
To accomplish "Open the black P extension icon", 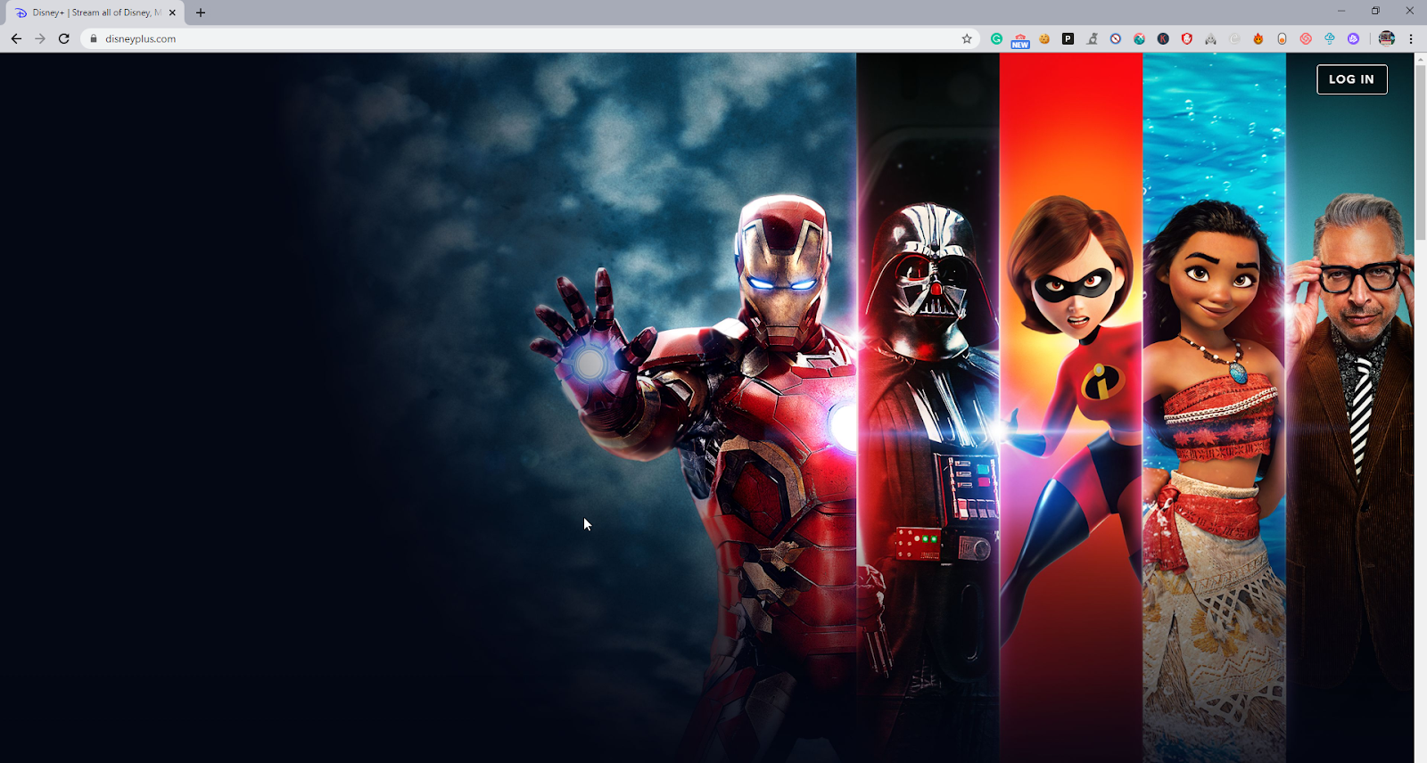I will tap(1068, 38).
